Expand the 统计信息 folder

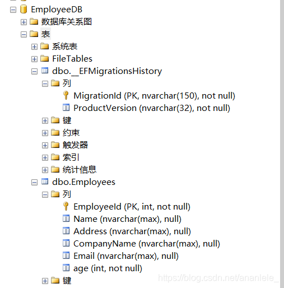(x=45, y=170)
